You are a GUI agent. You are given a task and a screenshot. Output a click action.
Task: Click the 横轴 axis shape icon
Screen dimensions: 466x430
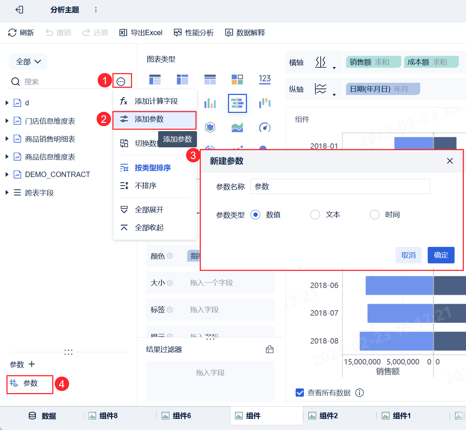tap(321, 62)
